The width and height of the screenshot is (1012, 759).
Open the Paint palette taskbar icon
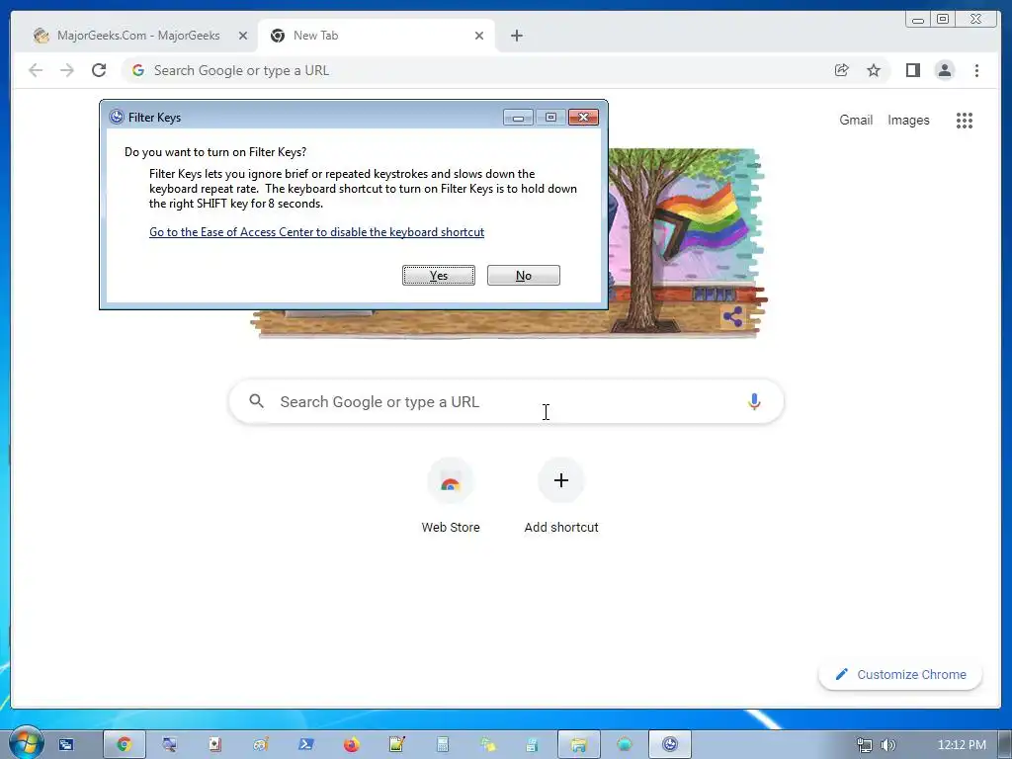pyautogui.click(x=261, y=745)
